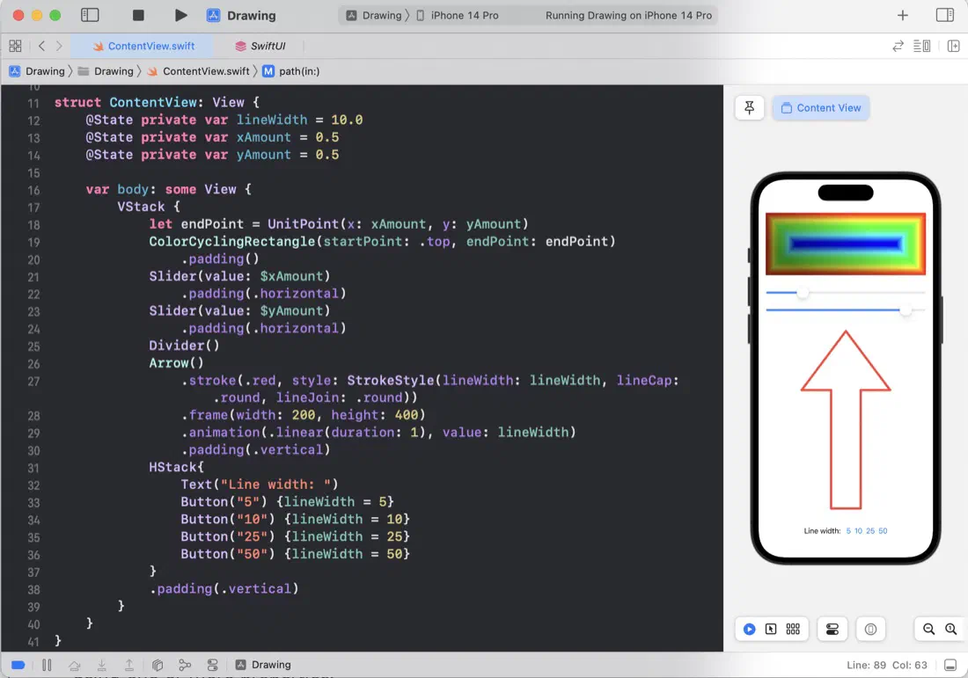This screenshot has width=968, height=678.
Task: Click the Arrow() code on line 26
Action: tap(176, 363)
